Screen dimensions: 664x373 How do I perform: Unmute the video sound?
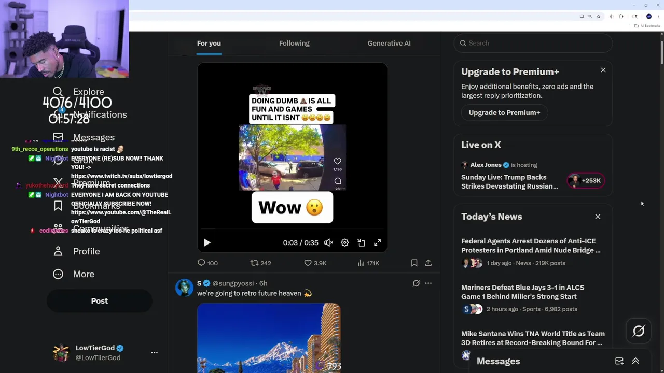click(x=328, y=242)
